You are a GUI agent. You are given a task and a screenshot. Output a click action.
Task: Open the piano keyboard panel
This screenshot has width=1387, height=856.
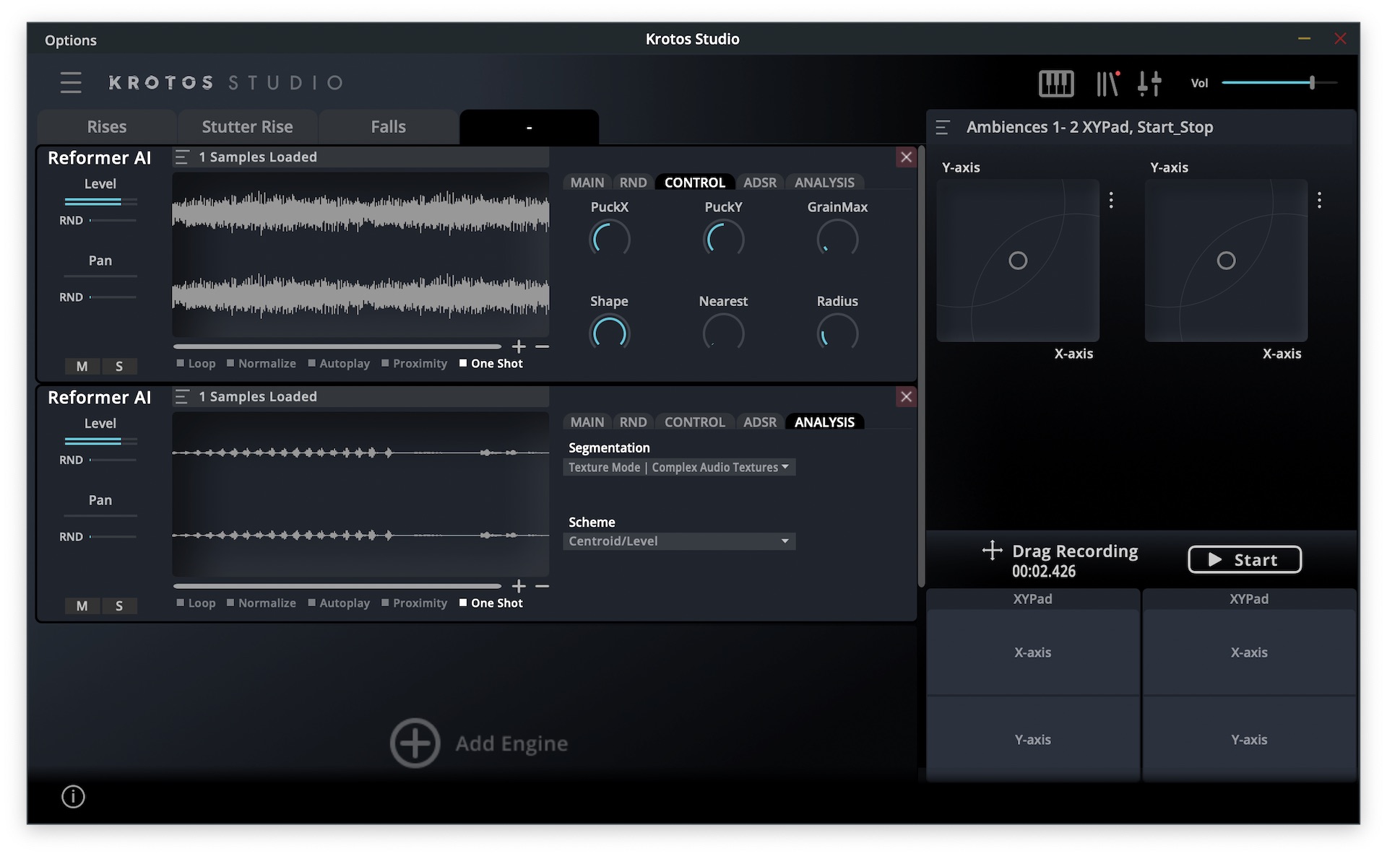tap(1055, 83)
